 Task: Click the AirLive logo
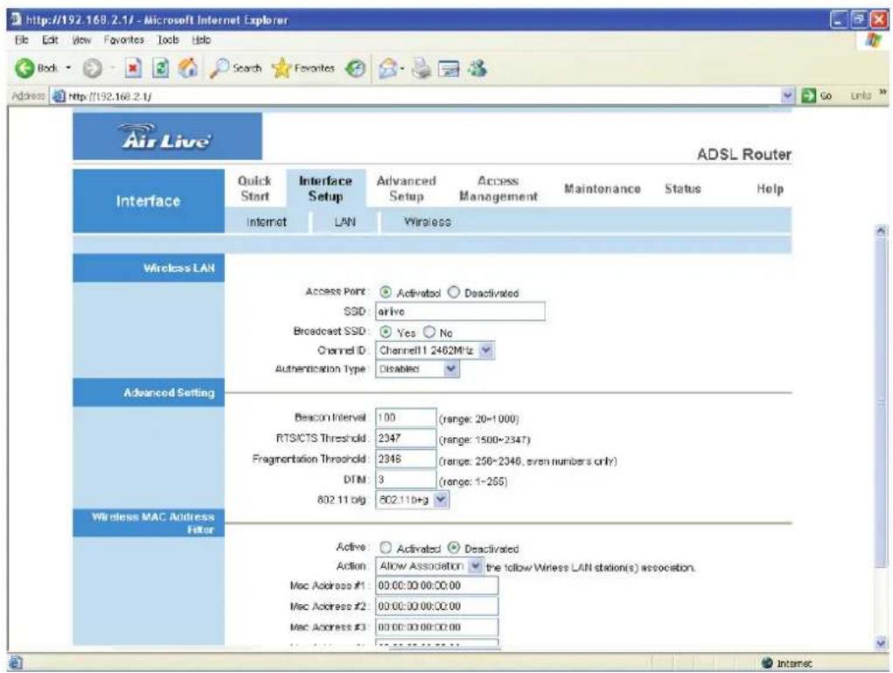[x=165, y=136]
